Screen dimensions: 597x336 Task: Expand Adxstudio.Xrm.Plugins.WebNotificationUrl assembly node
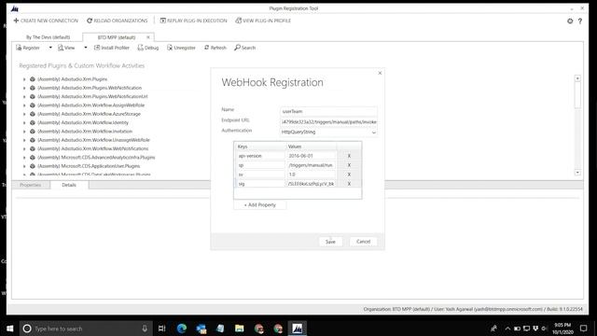coord(24,97)
